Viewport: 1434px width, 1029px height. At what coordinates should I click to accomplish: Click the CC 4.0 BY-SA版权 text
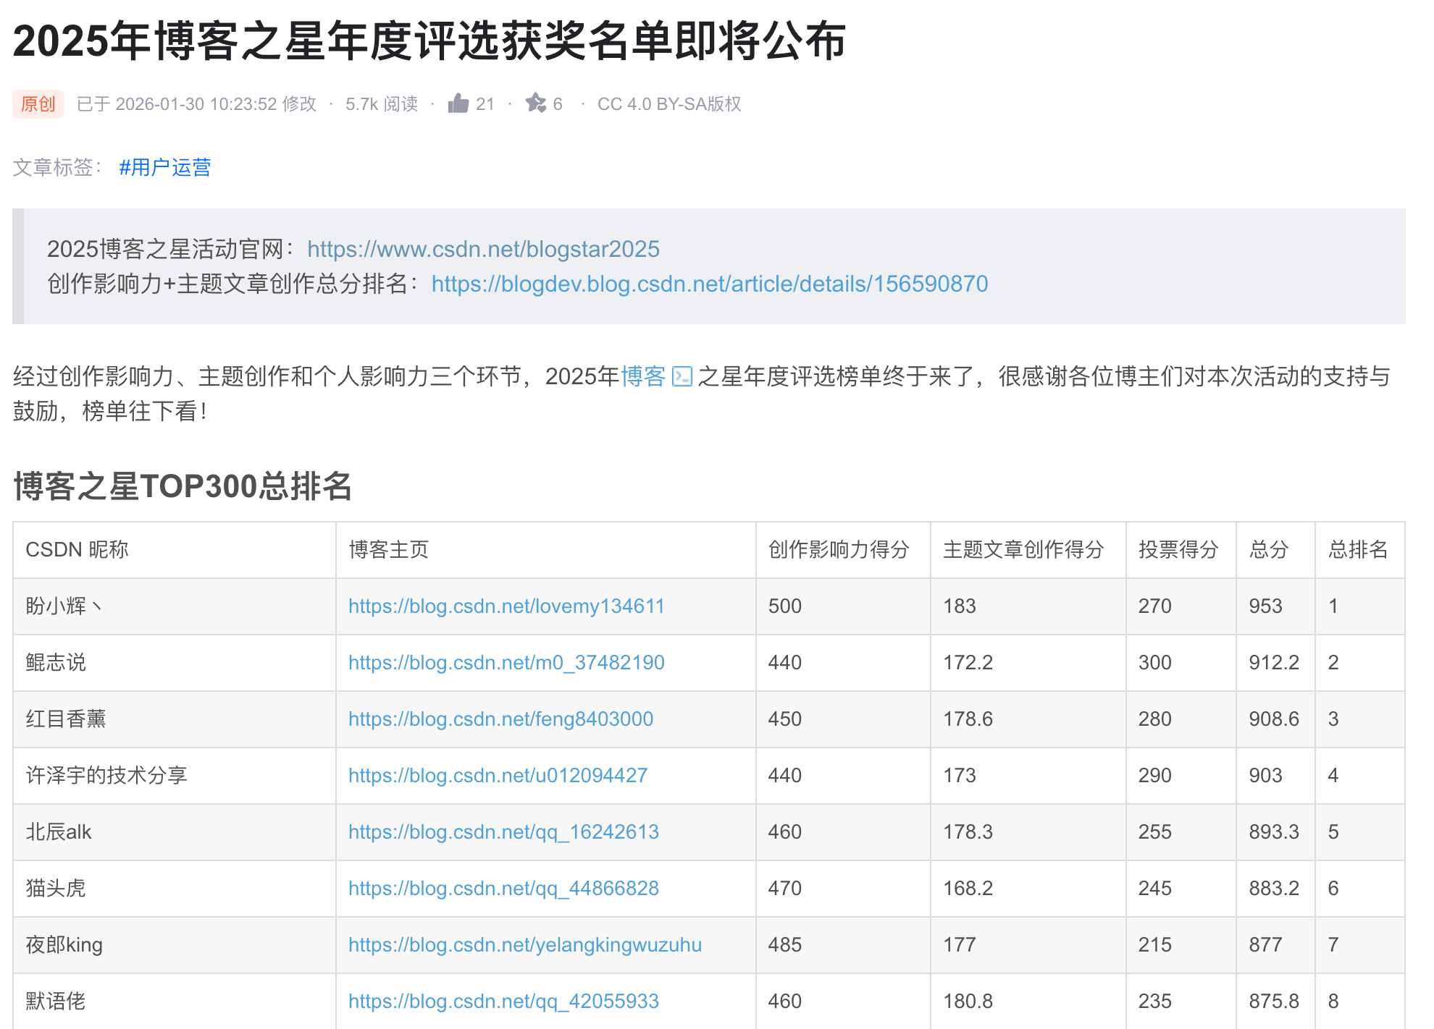point(668,103)
